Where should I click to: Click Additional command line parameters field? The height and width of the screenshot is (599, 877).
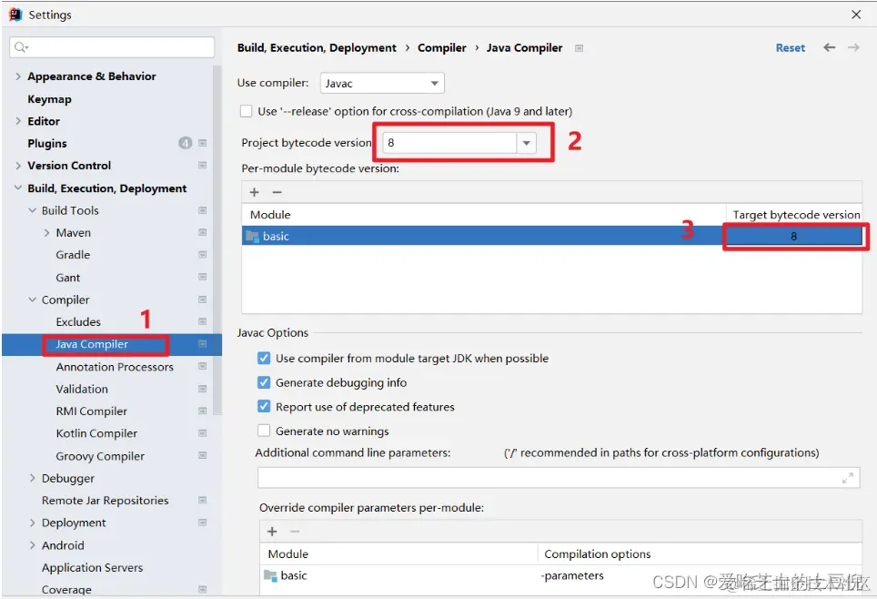coord(559,478)
